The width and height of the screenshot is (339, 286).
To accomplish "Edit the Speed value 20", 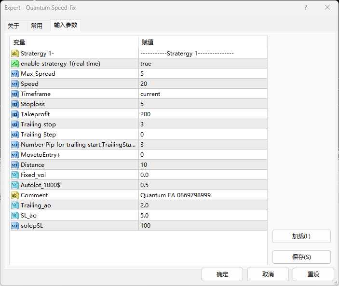I will 203,84.
